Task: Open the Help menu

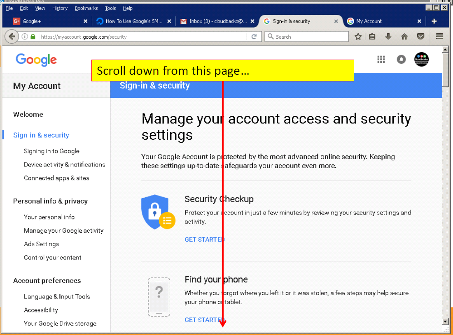Action: [127, 8]
